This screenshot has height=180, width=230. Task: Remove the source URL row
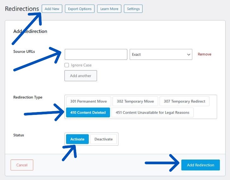(x=204, y=54)
